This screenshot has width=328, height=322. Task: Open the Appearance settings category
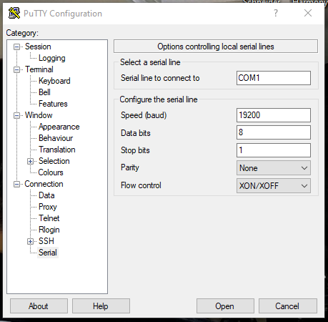point(59,127)
